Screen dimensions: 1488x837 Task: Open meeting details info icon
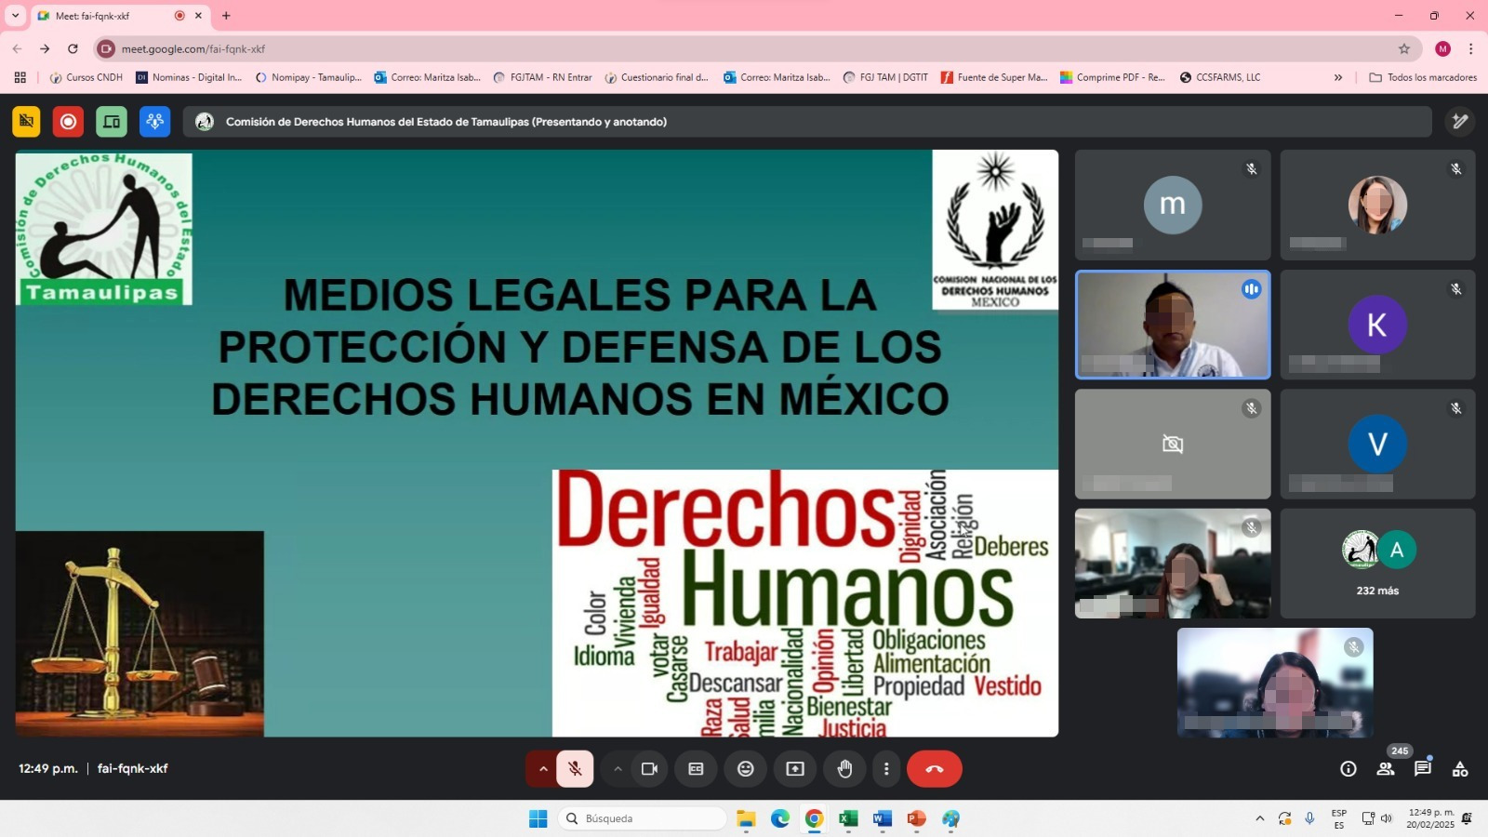click(1348, 769)
